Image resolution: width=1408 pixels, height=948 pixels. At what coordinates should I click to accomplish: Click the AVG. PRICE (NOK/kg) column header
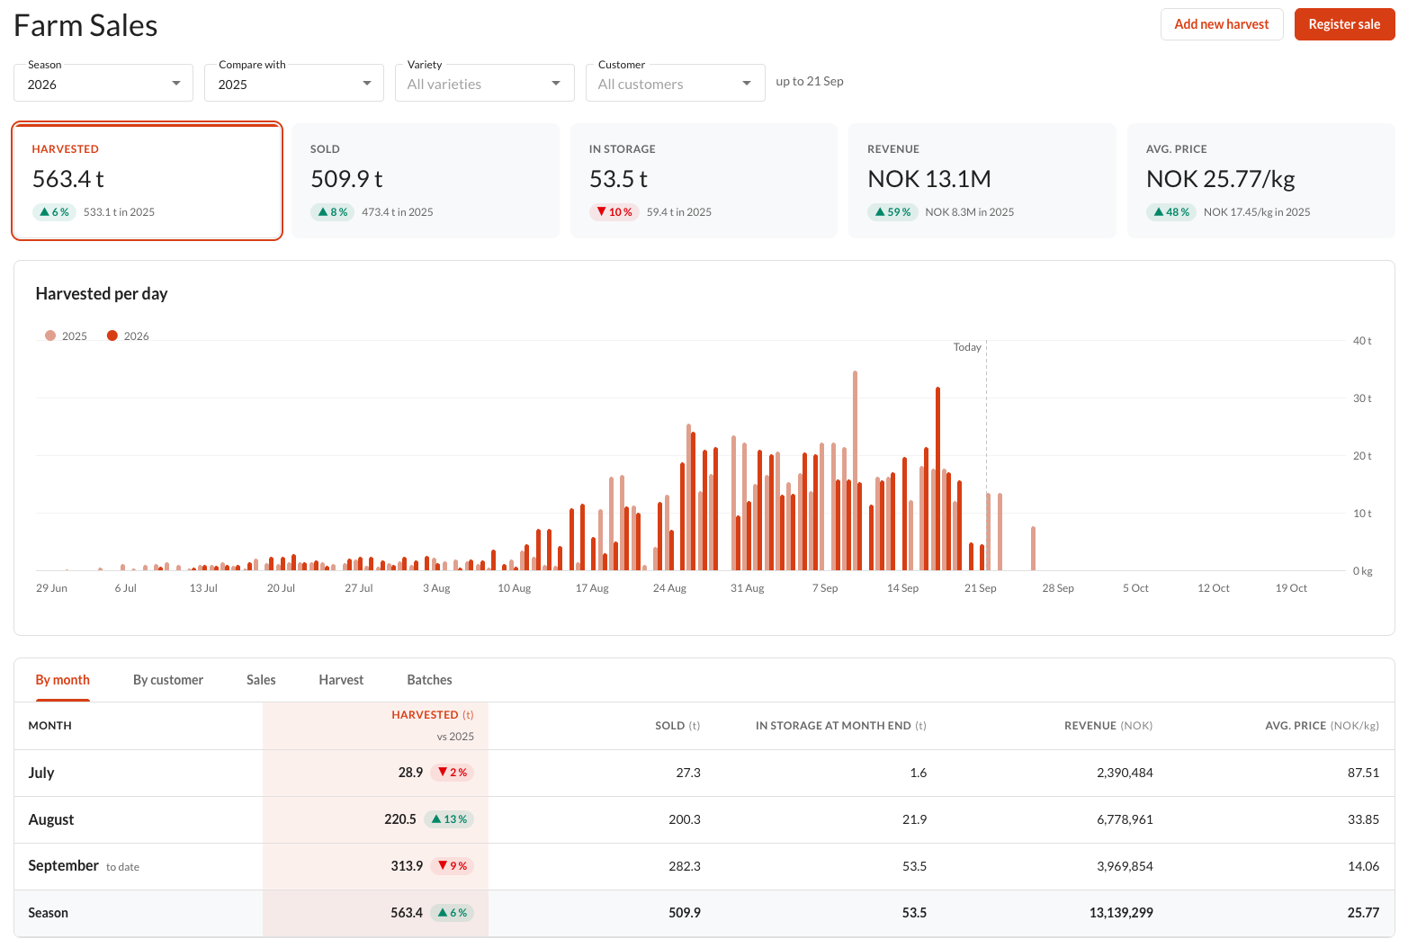pos(1322,726)
